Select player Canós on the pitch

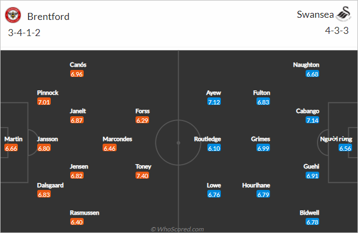tap(78, 65)
